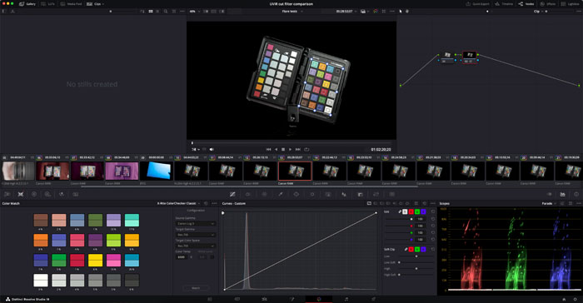Click the viewer scrubber bar
Screen dimensions: 583x303
point(291,143)
